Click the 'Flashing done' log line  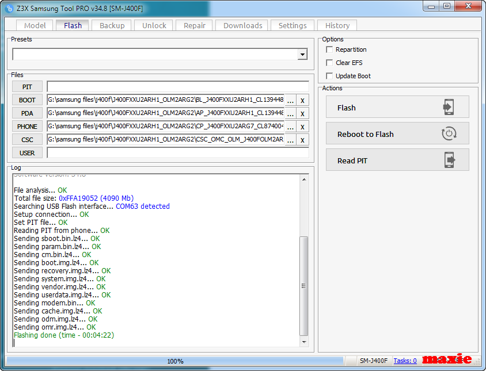(x=64, y=335)
